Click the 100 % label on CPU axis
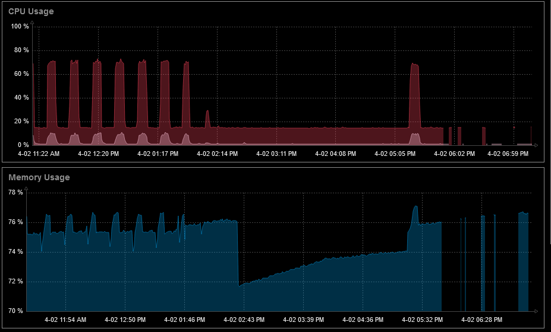 pyautogui.click(x=20, y=26)
